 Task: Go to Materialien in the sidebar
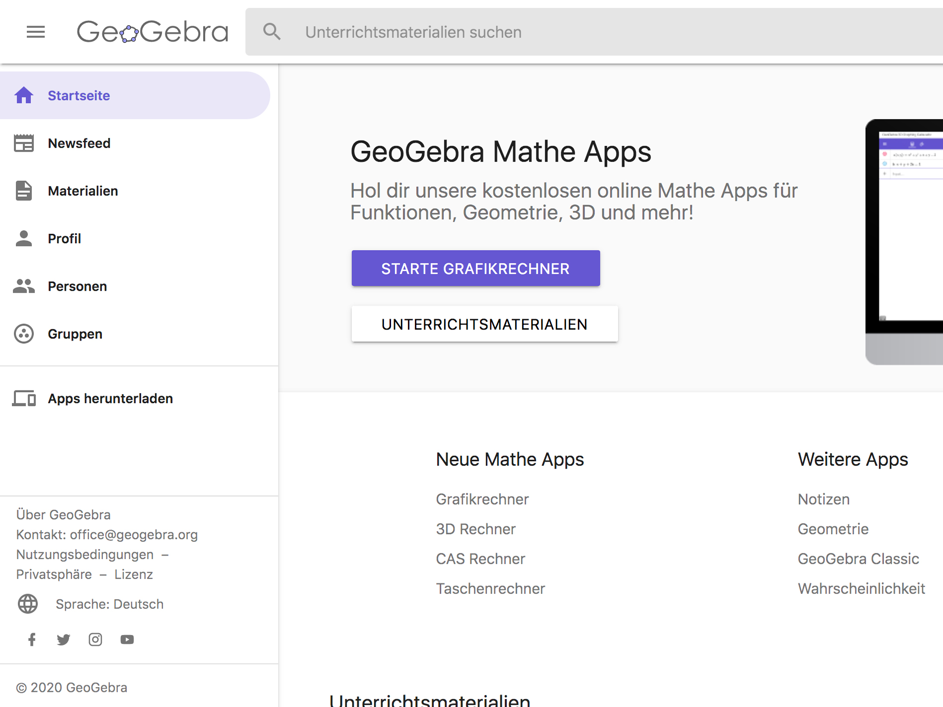(x=135, y=191)
